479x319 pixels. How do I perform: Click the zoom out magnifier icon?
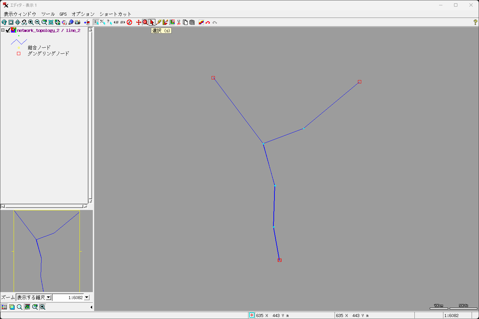tap(38, 22)
